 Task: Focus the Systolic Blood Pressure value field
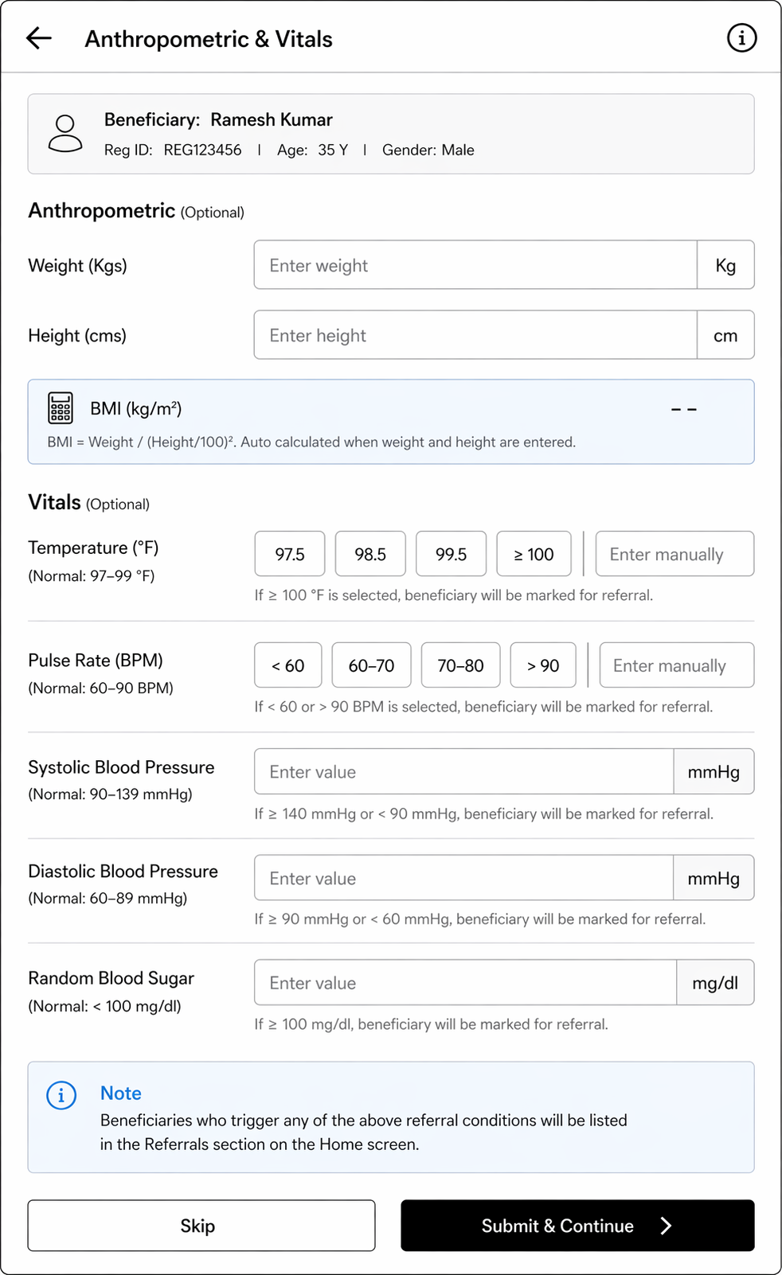click(x=464, y=772)
